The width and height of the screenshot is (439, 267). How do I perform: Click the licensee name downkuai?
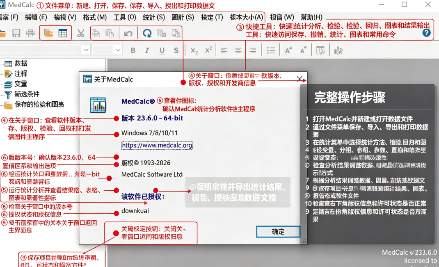point(135,211)
